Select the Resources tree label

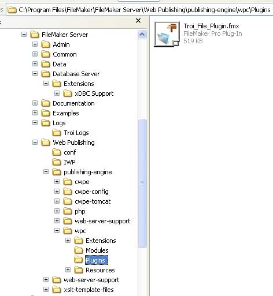[x=100, y=270]
